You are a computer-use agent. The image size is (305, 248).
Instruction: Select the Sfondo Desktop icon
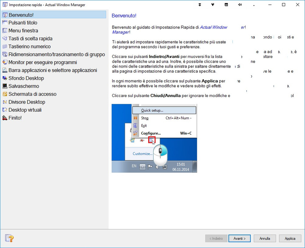tap(5, 78)
